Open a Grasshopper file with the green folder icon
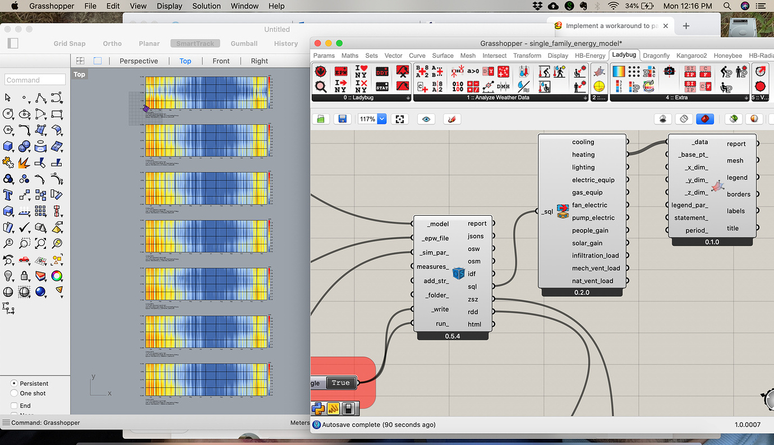Viewport: 774px width, 445px height. pyautogui.click(x=320, y=119)
